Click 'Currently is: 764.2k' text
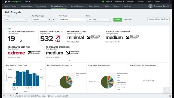This screenshot has height=98, width=174. tap(112, 42)
